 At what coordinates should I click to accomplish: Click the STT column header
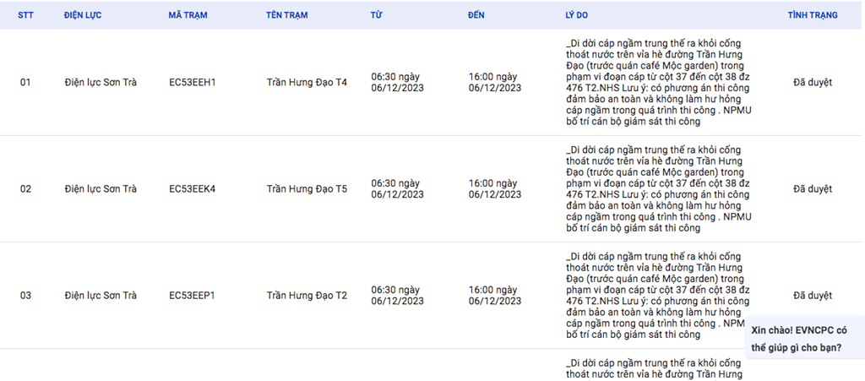pos(25,16)
